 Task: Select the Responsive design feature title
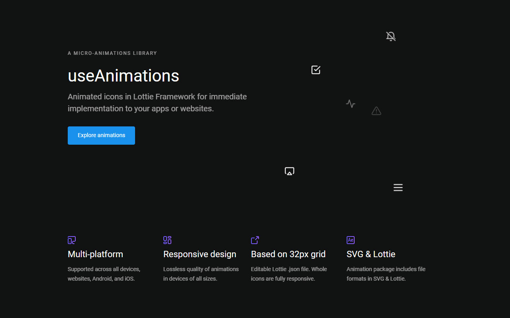[200, 254]
